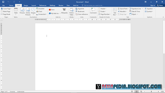Viewport: 165px width, 93px height.
Task: Open the Screenshot dropdown
Action: click(x=41, y=14)
